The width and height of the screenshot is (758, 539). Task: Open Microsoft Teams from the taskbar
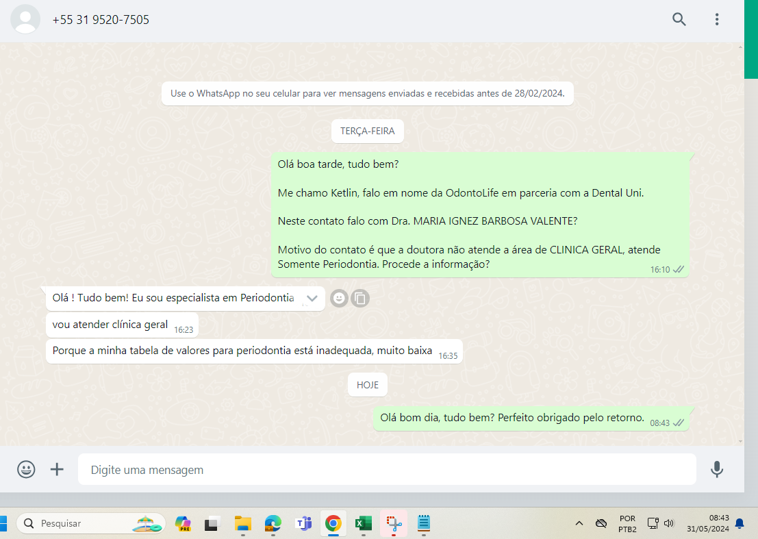pyautogui.click(x=303, y=523)
